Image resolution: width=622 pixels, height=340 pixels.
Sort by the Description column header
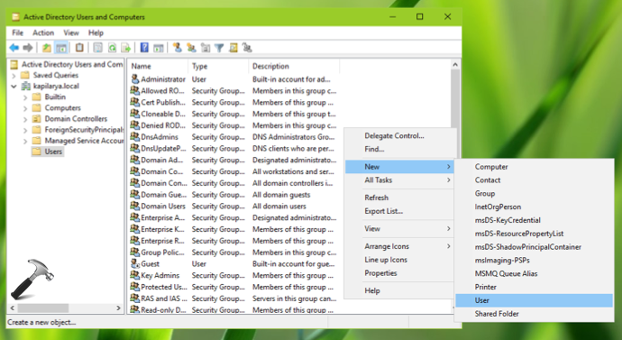point(294,66)
